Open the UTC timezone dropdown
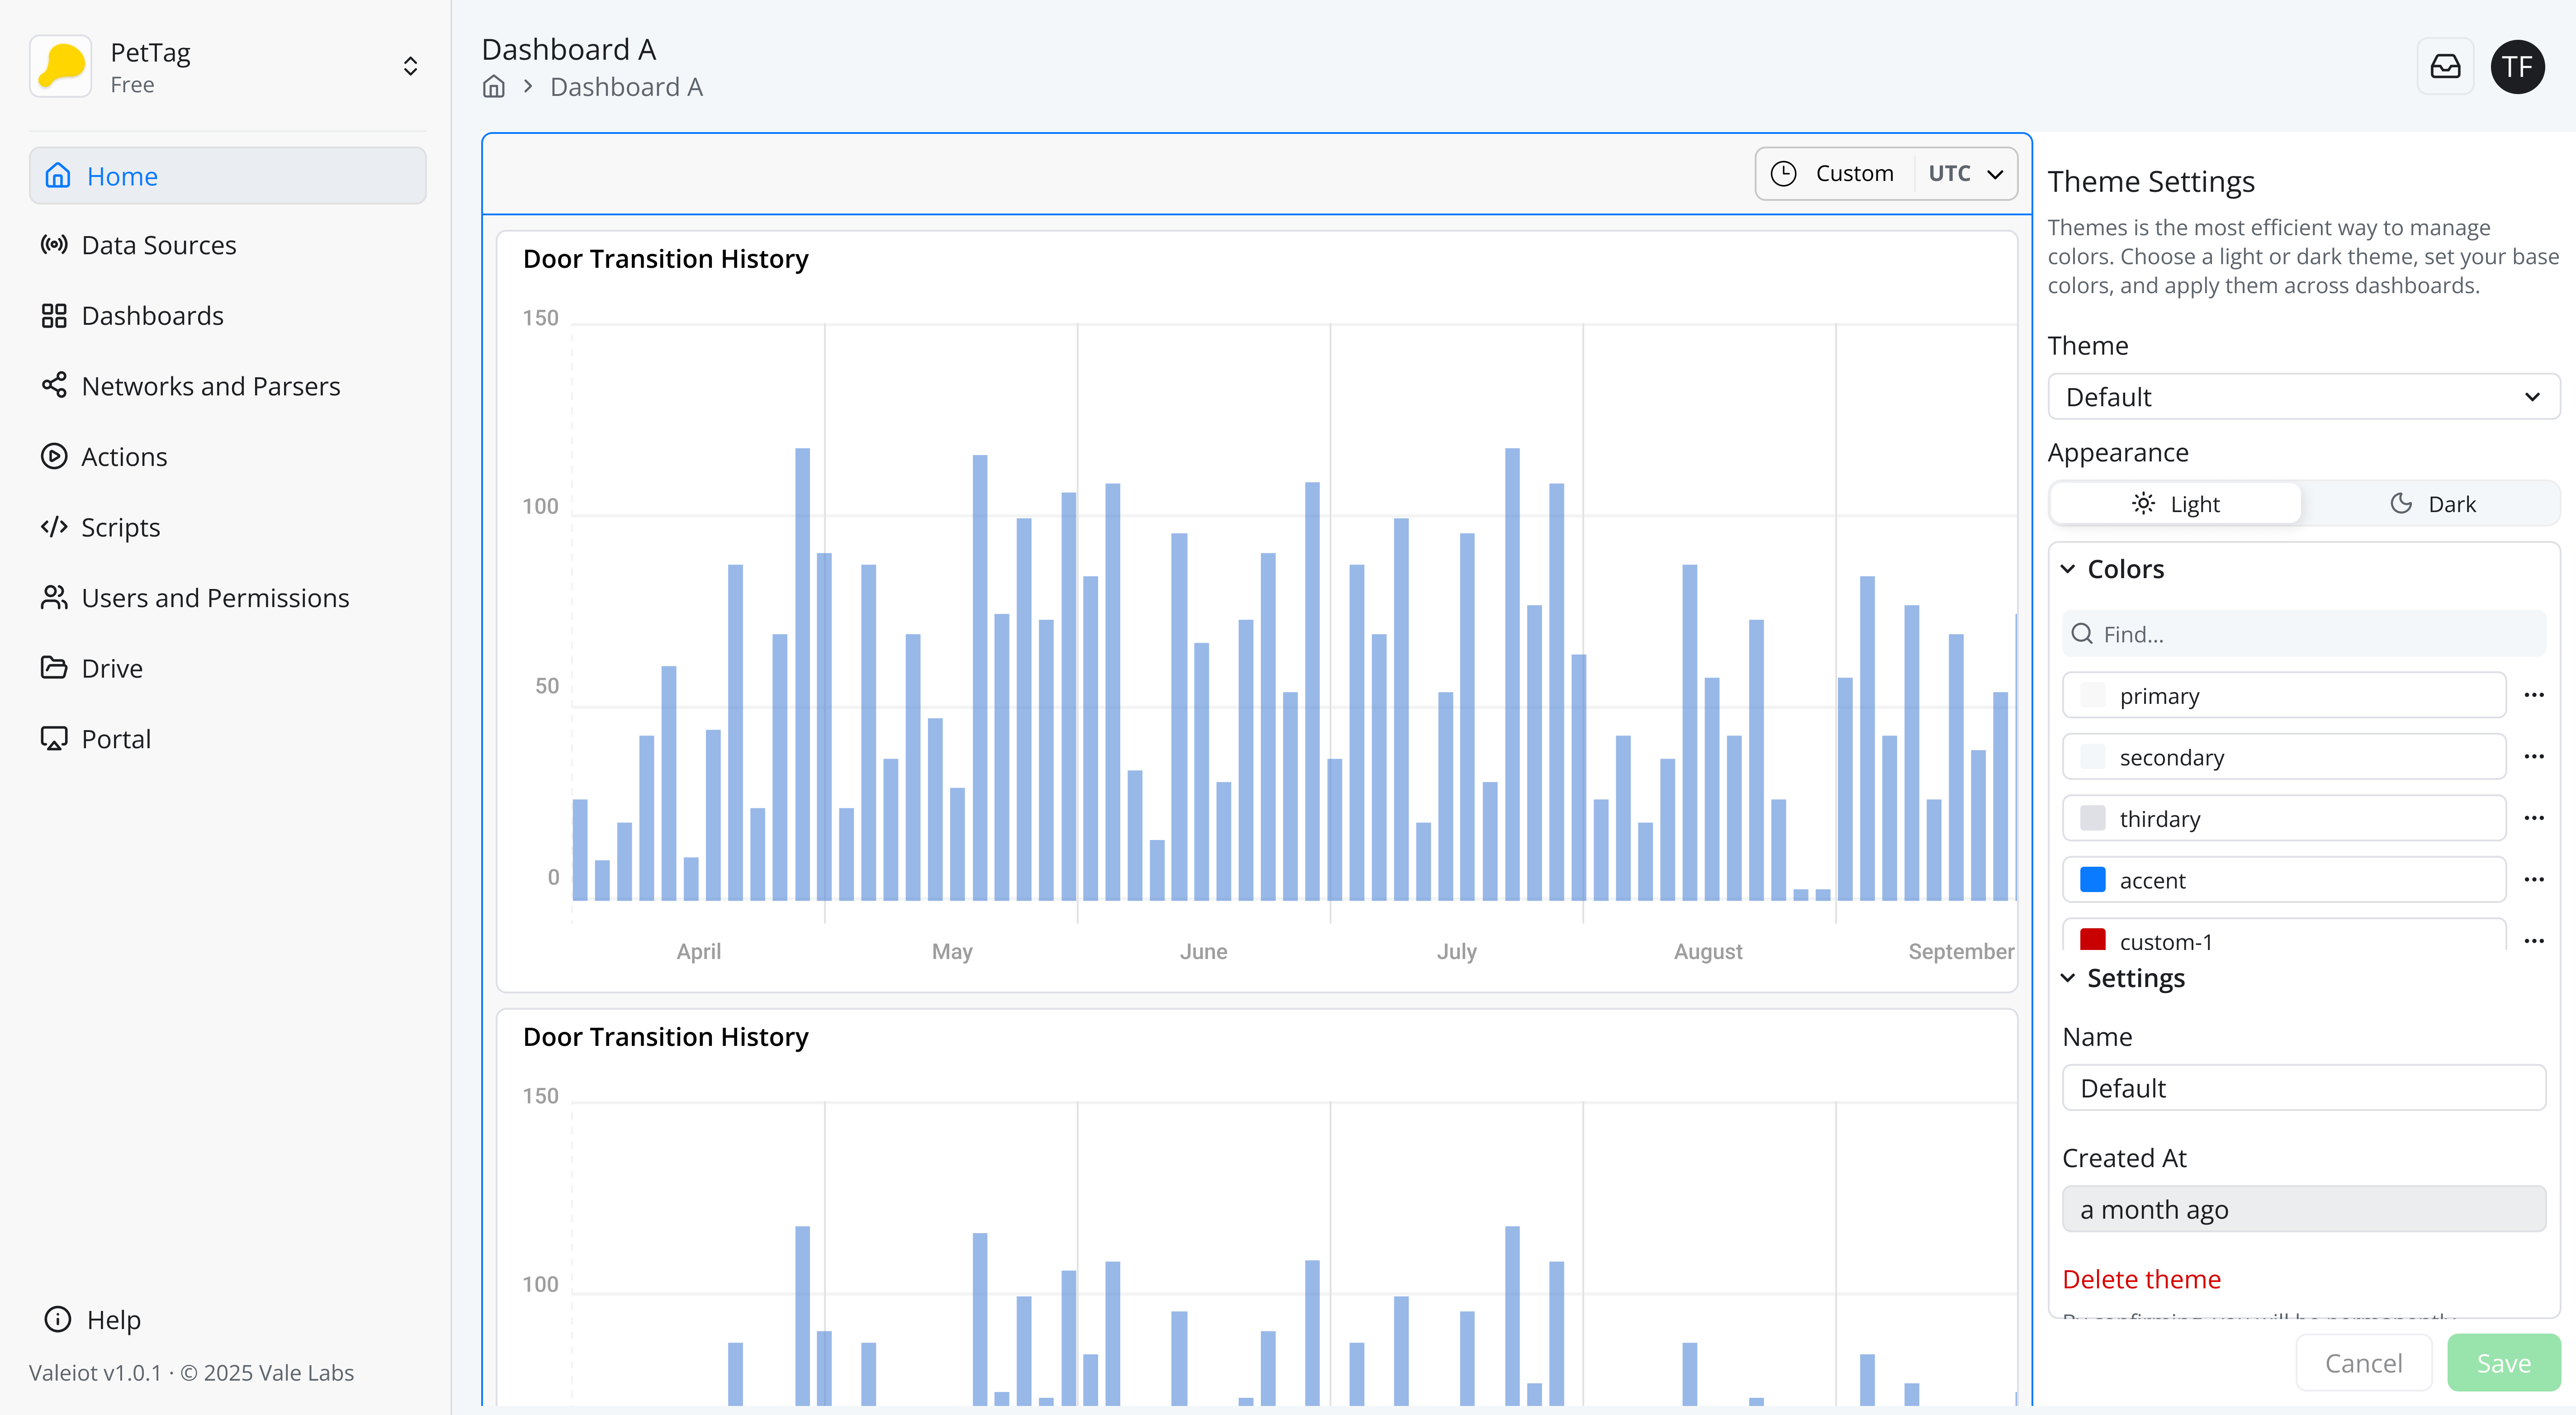Image resolution: width=2576 pixels, height=1415 pixels. point(1965,174)
